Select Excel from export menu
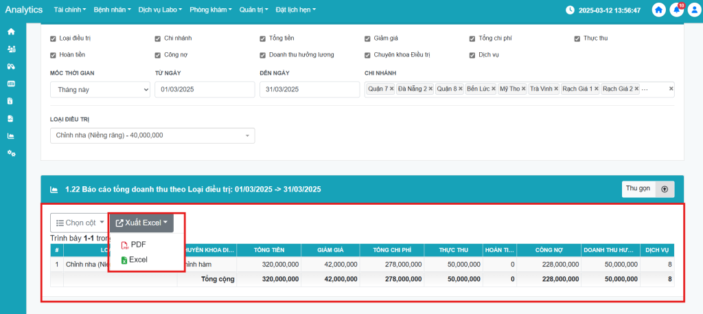703x314 pixels. (138, 260)
